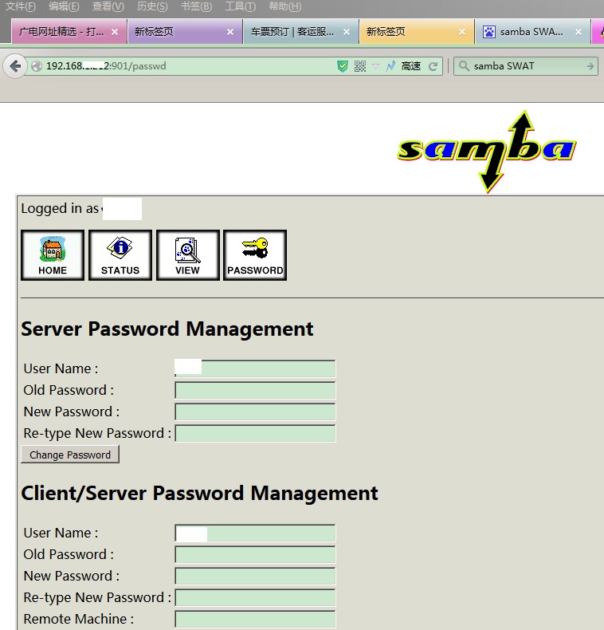Close the samba SWAT tab
This screenshot has width=604, height=630.
(x=579, y=32)
